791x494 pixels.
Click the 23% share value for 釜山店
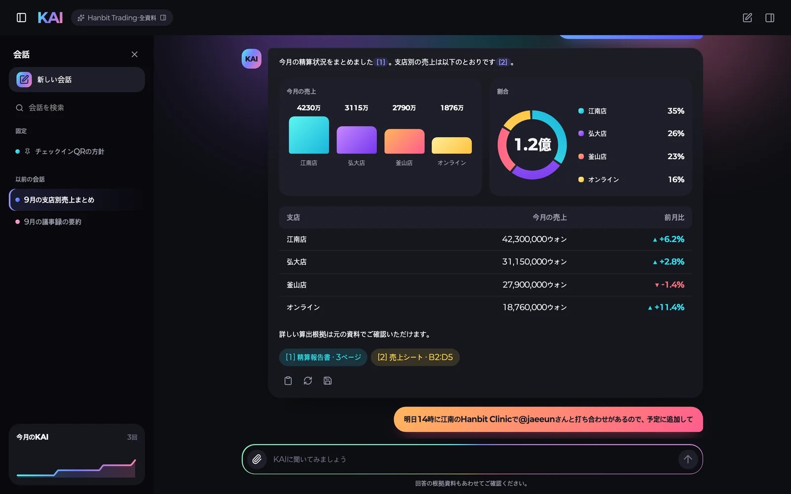pyautogui.click(x=676, y=157)
